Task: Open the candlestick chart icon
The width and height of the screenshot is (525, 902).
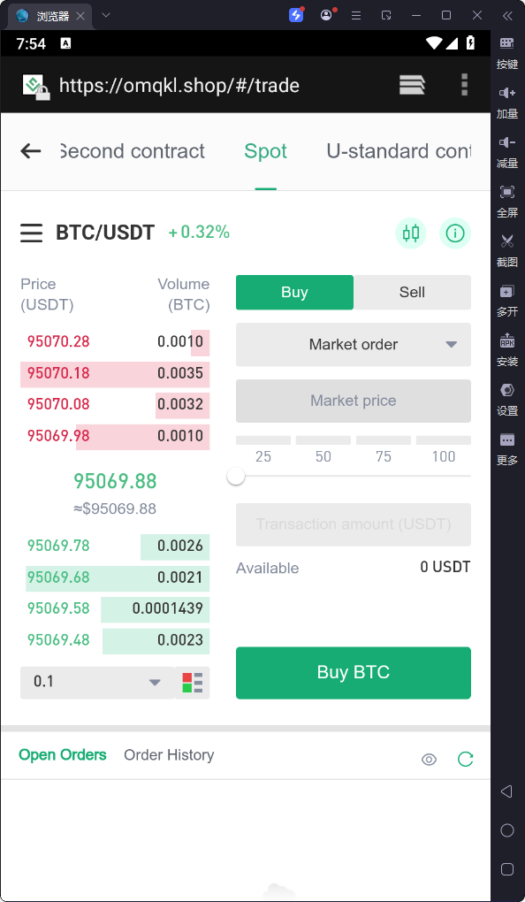Action: click(x=411, y=233)
